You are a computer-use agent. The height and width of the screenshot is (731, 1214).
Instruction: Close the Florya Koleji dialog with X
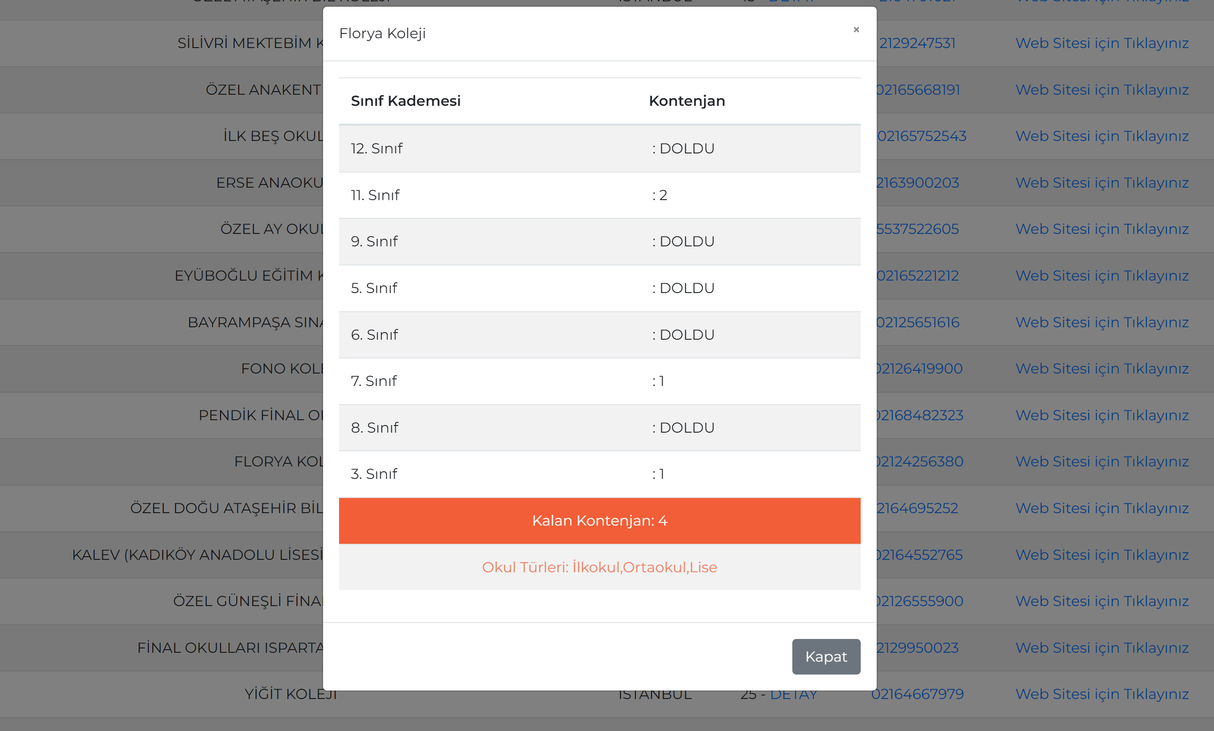[x=856, y=29]
